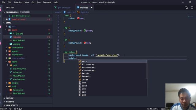Image resolution: width=196 pixels, height=110 pixels.
Task: Click the '1 UNSAVED' badge in Open Editors
Action: coord(25,12)
